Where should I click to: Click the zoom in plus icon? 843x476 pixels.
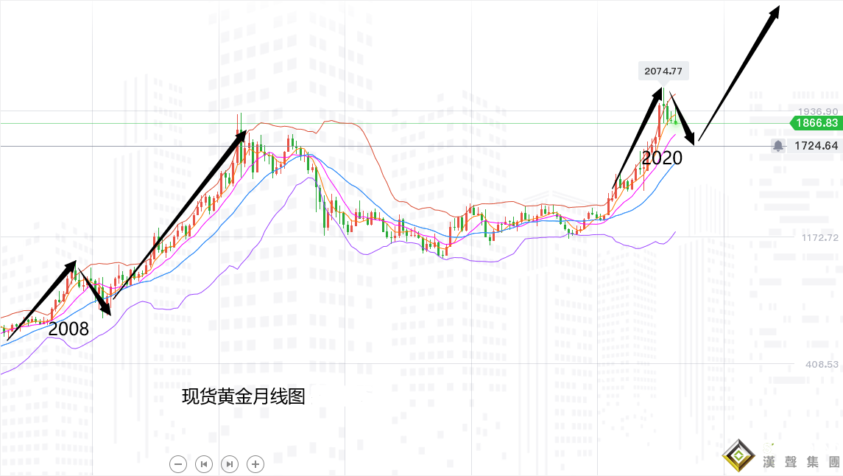[x=255, y=464]
